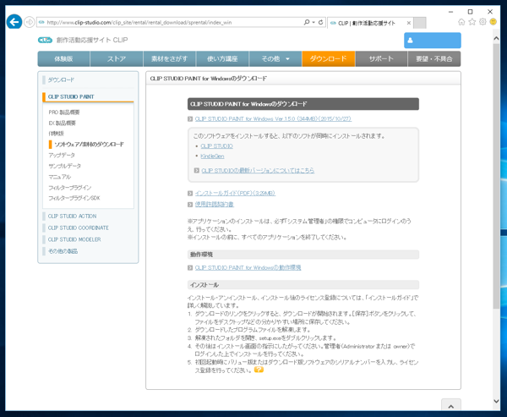Open その他の製品 in the sidebar
The height and width of the screenshot is (417, 507).
click(x=63, y=251)
